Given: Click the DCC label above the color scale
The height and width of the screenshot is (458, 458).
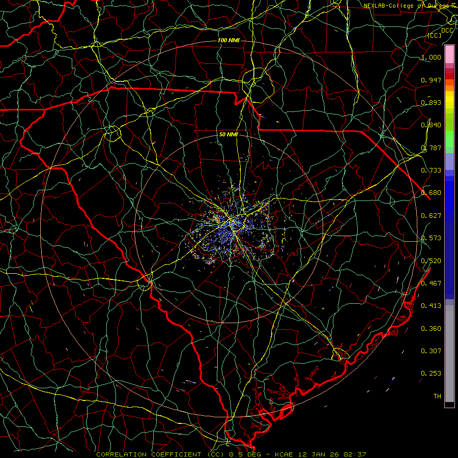Looking at the screenshot, I should (447, 31).
